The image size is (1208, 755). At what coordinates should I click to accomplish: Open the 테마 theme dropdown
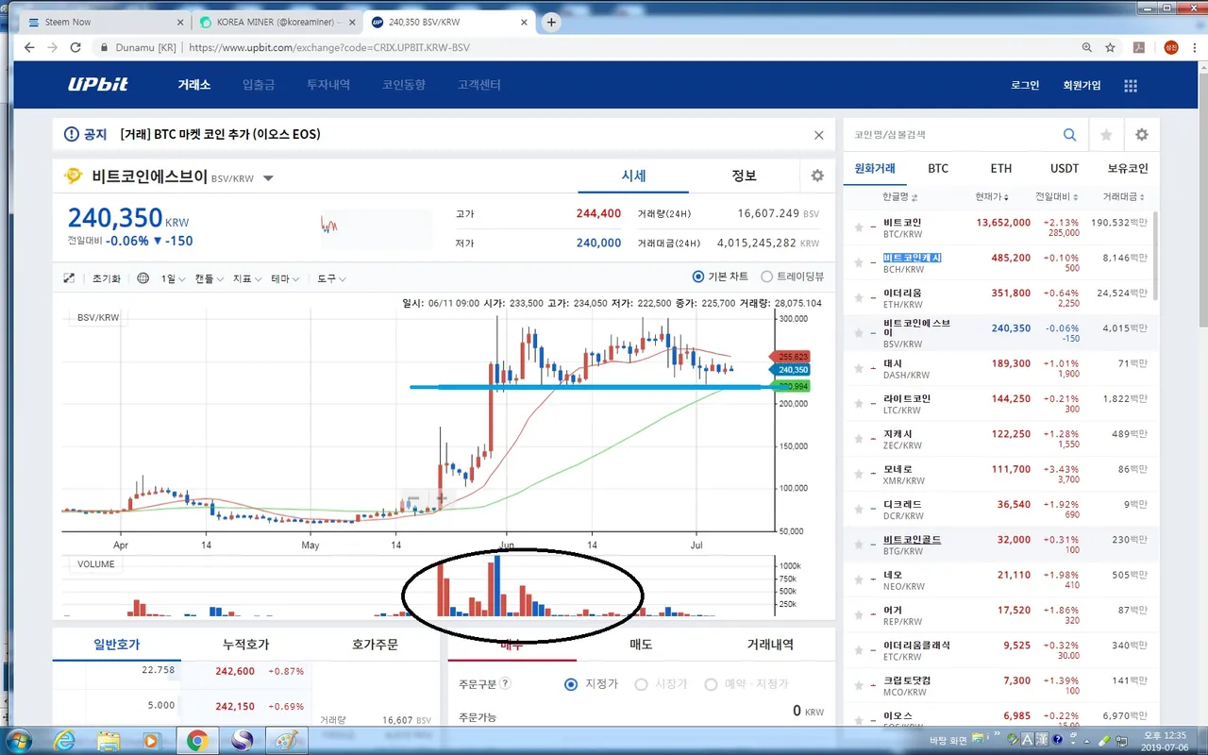point(286,279)
